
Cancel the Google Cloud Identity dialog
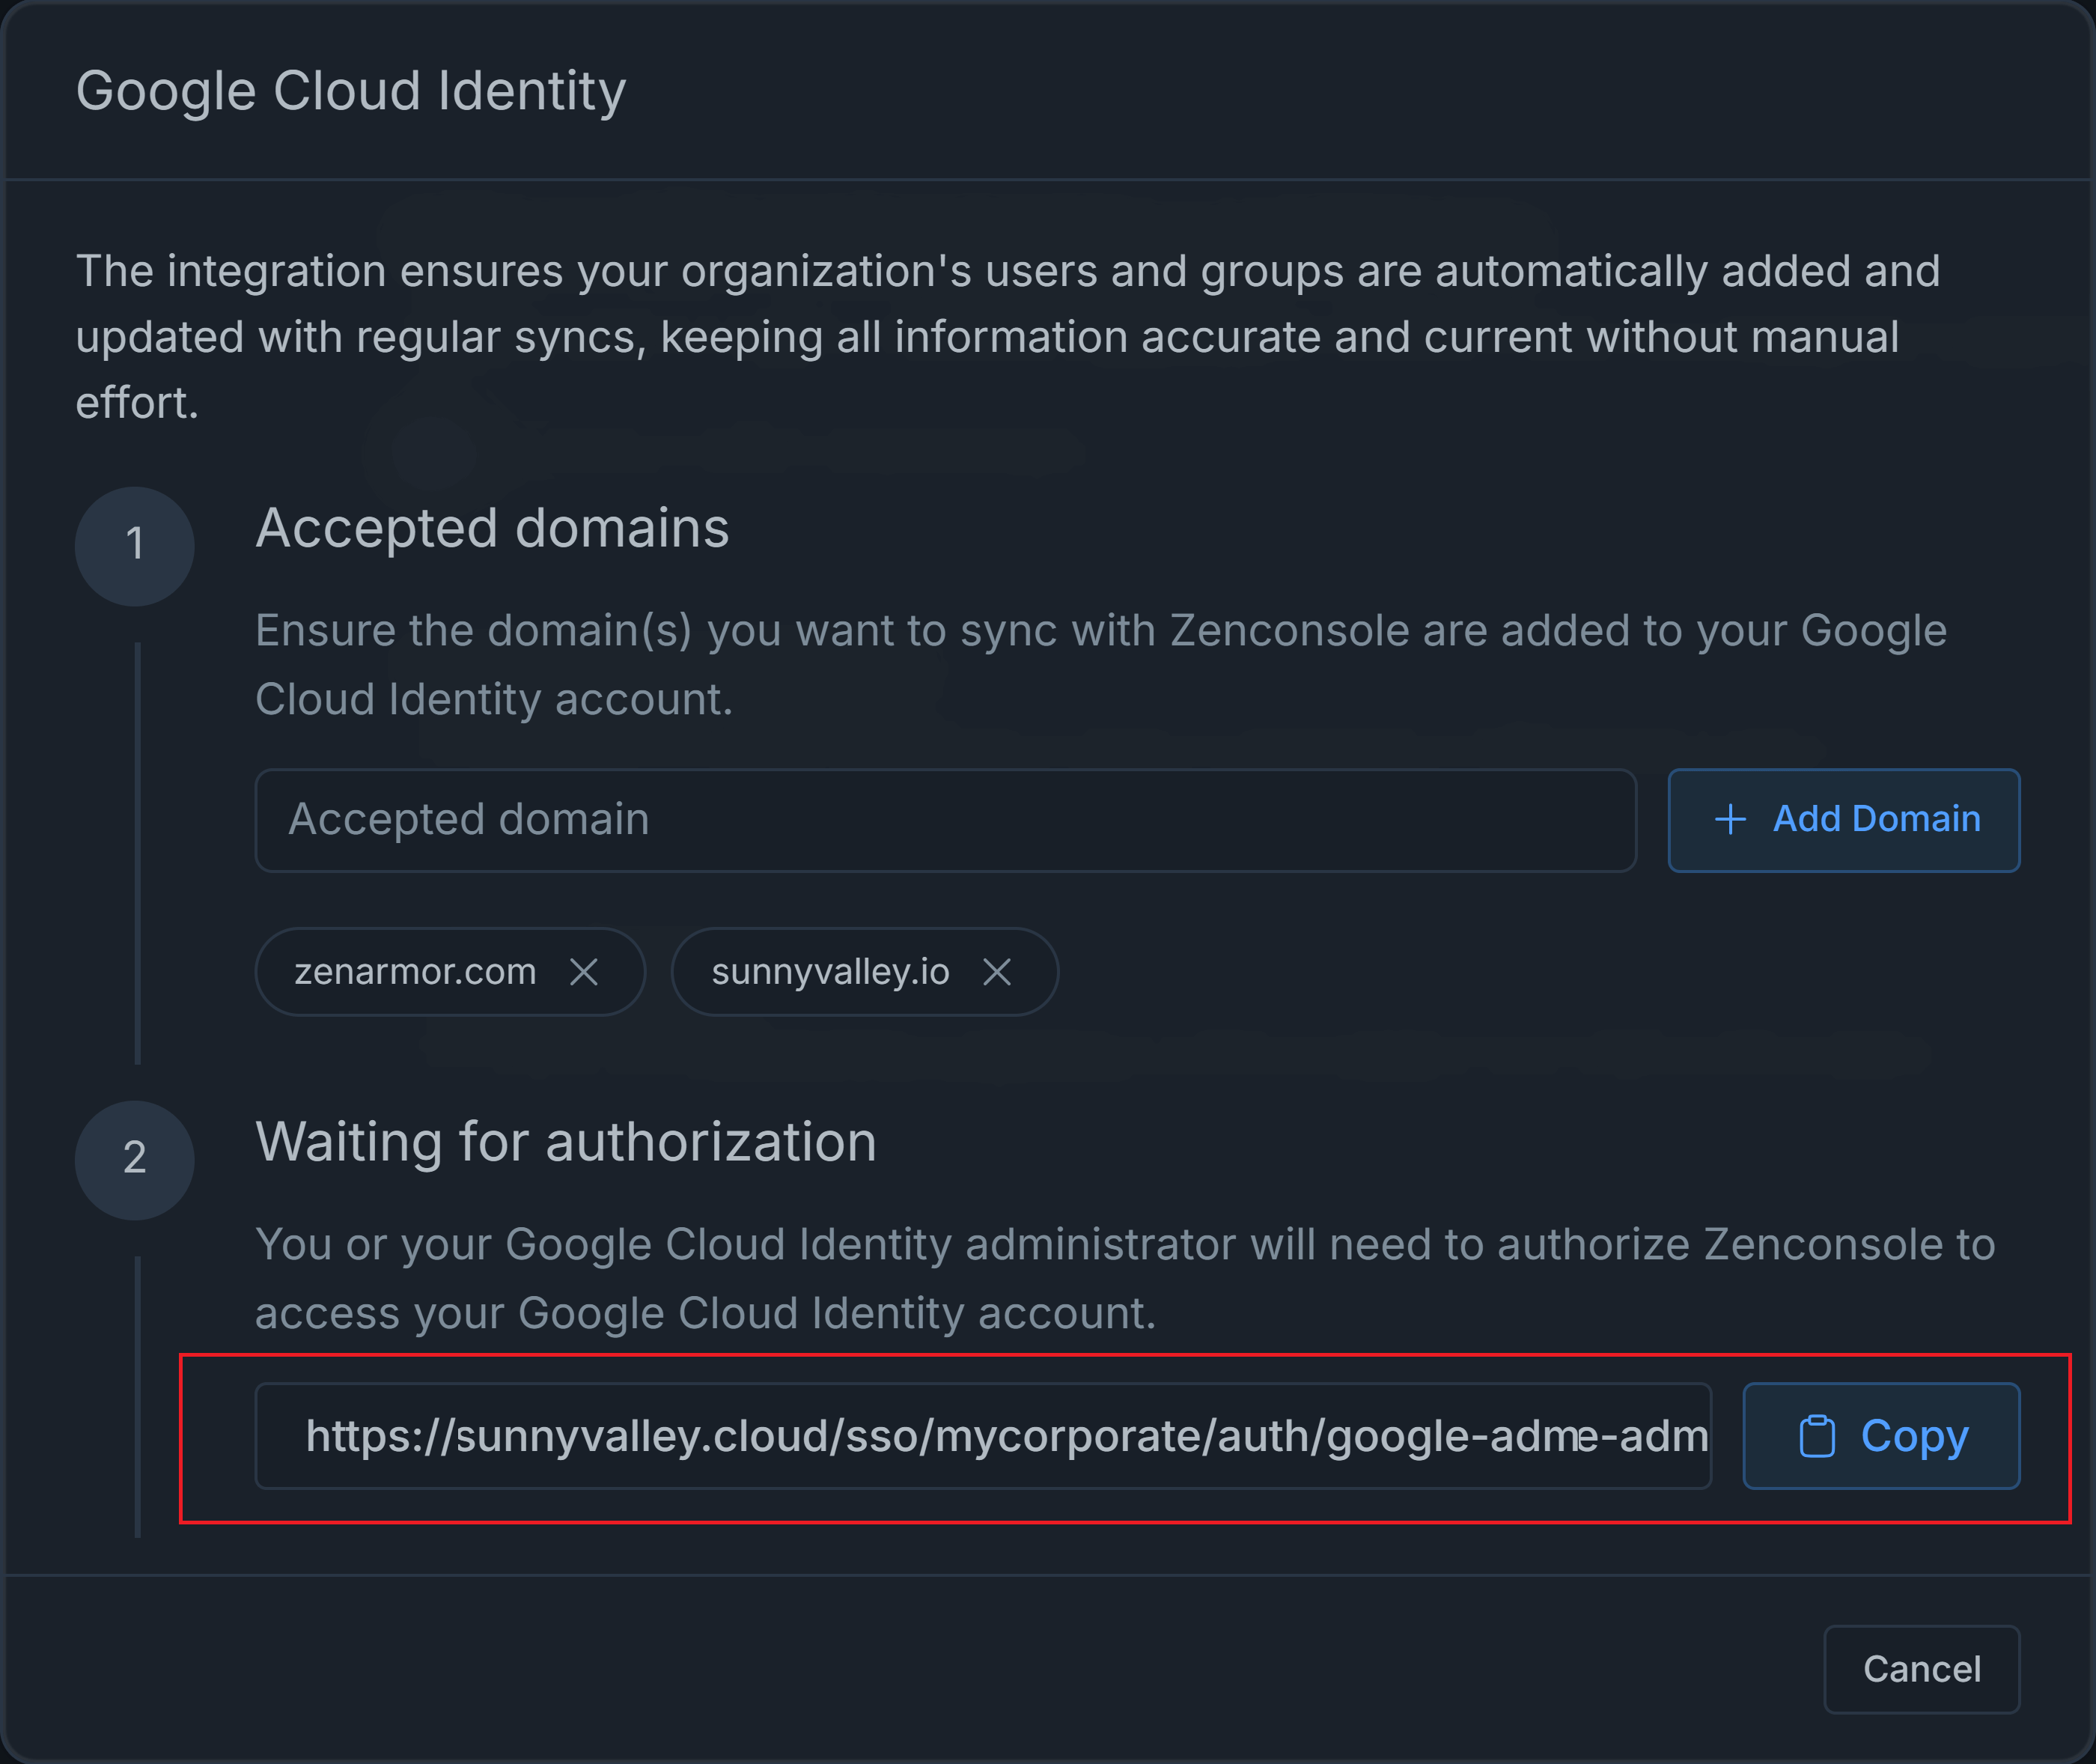pyautogui.click(x=1920, y=1669)
